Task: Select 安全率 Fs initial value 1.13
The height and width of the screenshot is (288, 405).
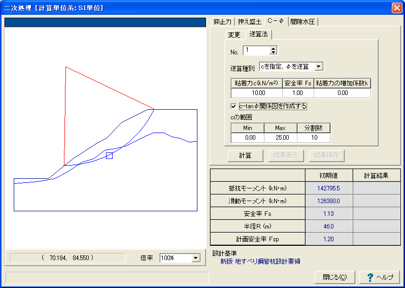Action: (328, 213)
